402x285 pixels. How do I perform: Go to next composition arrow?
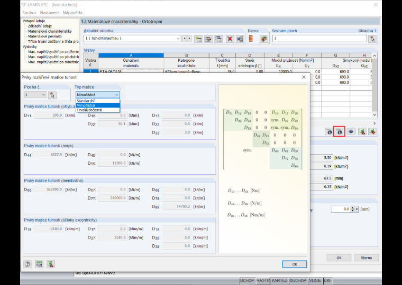189,39
